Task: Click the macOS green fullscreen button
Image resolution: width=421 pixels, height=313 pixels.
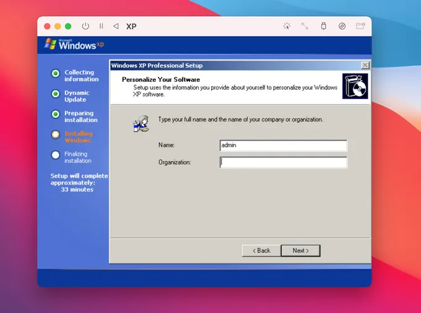Action: pyautogui.click(x=68, y=26)
